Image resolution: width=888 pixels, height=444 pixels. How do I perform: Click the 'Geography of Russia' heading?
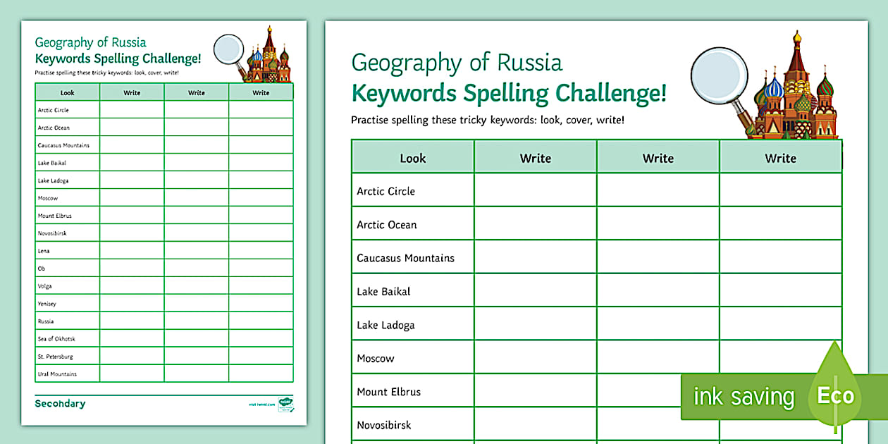(457, 63)
